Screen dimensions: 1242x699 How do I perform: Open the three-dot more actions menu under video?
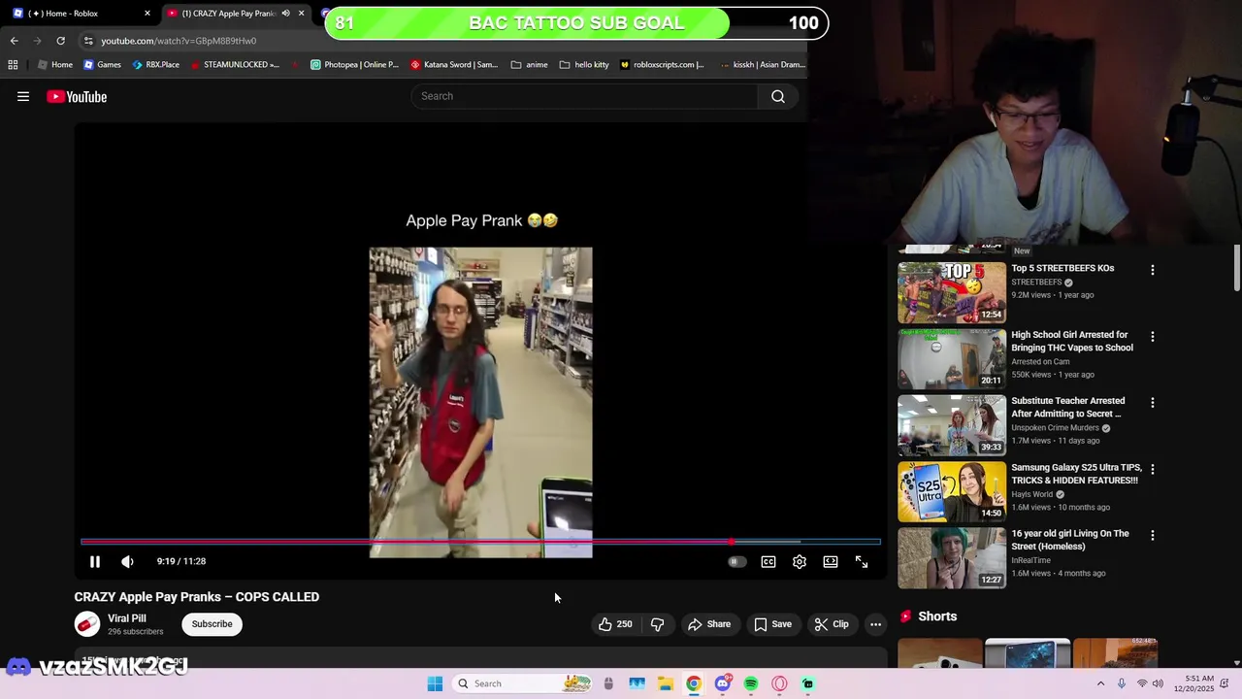pos(875,624)
